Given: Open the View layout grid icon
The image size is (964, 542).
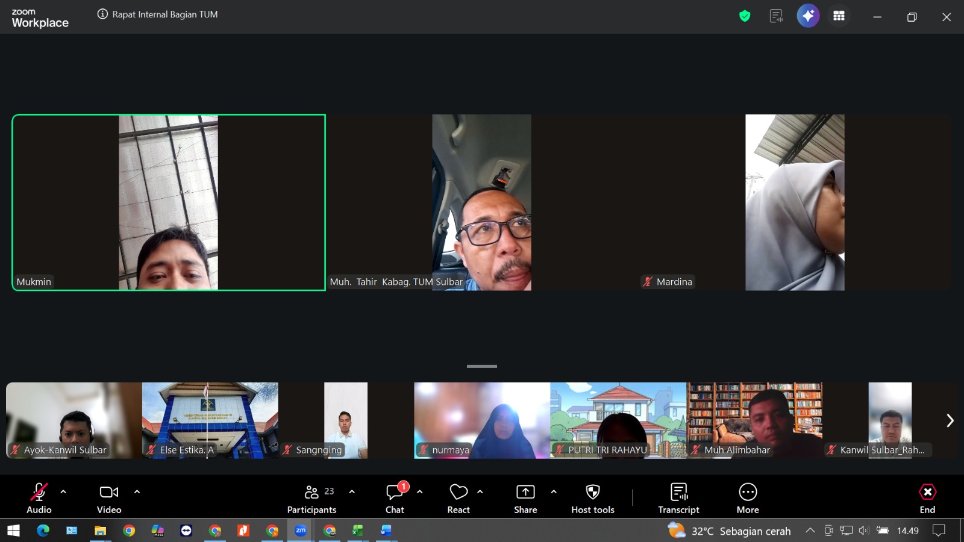Looking at the screenshot, I should point(839,16).
